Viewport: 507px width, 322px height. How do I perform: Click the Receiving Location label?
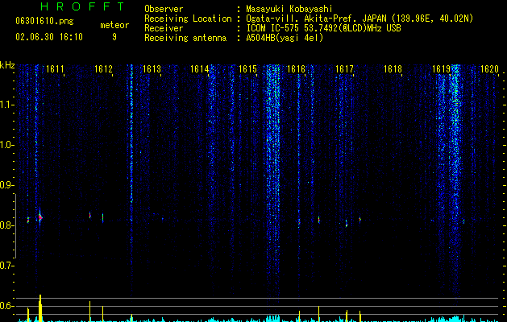pos(188,19)
